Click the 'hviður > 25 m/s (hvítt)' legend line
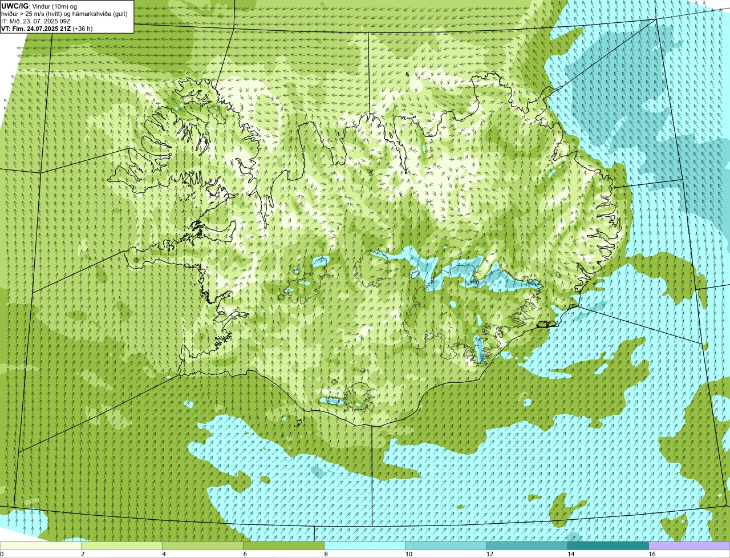 pyautogui.click(x=64, y=13)
